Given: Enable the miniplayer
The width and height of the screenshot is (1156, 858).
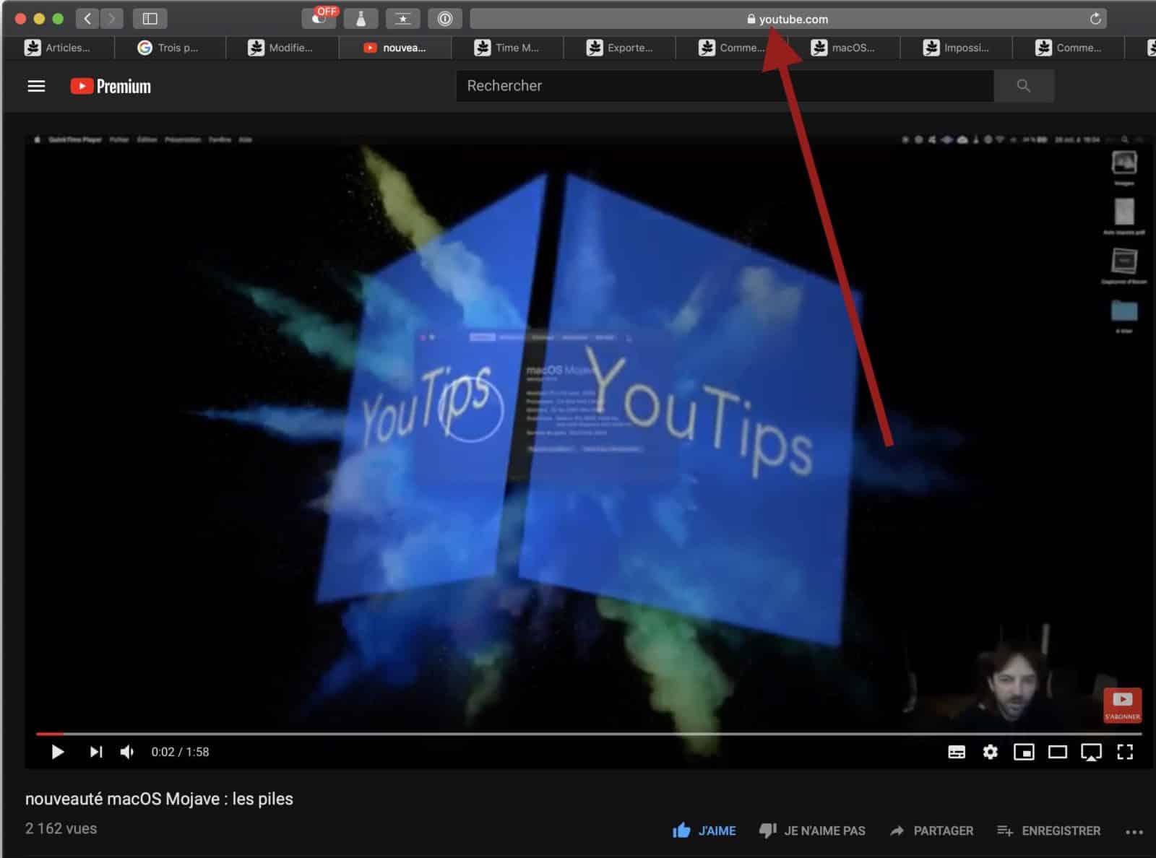Looking at the screenshot, I should (1024, 752).
